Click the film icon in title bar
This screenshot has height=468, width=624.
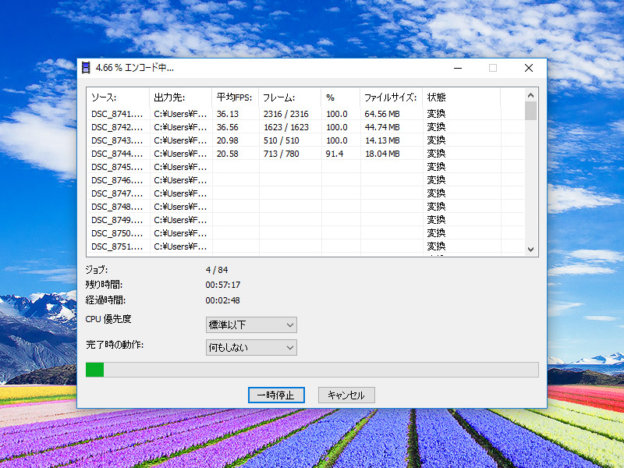pyautogui.click(x=86, y=68)
